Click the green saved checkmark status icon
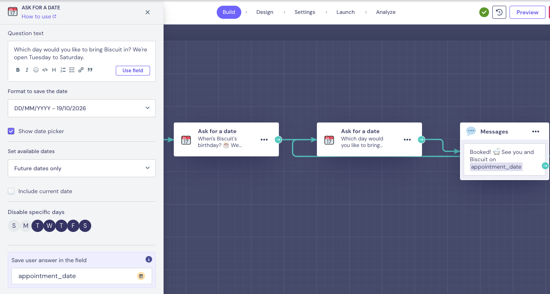This screenshot has height=294, width=550. click(484, 12)
